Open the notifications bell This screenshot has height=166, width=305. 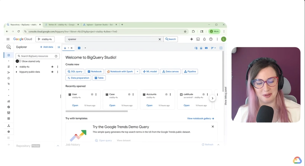[204, 39]
